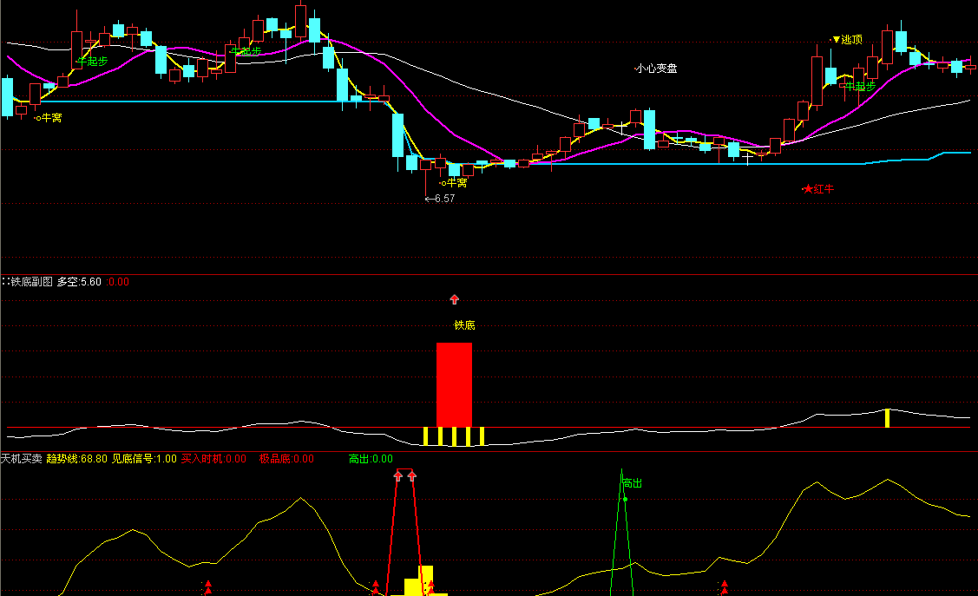Click the 小心变盘 warning label
Image resolution: width=978 pixels, height=596 pixels.
click(x=656, y=69)
